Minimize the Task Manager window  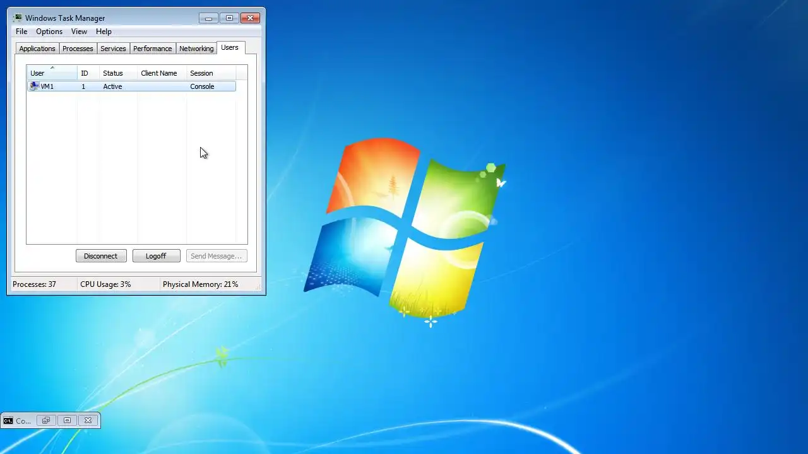(208, 18)
